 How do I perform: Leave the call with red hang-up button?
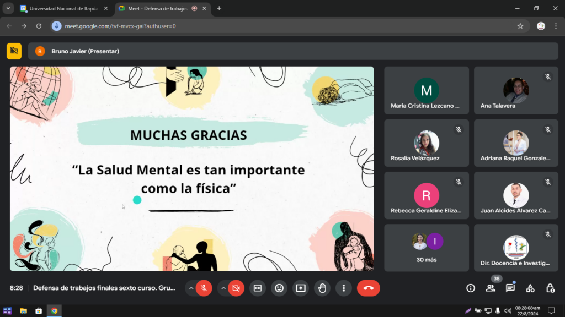[x=368, y=288]
